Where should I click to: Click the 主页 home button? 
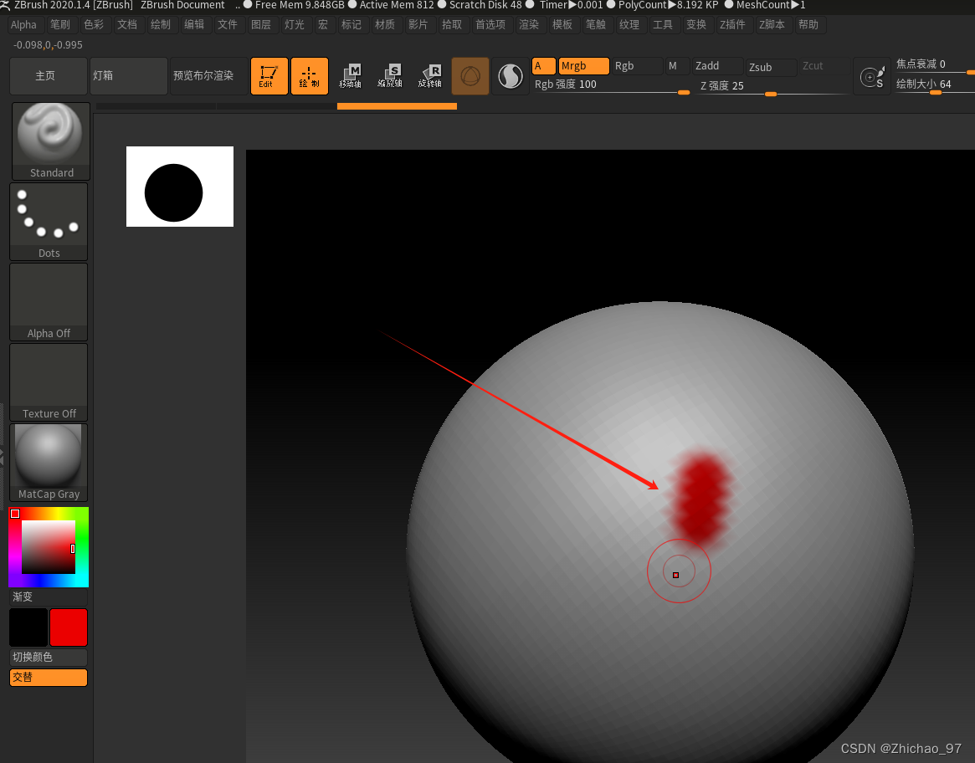pos(49,76)
